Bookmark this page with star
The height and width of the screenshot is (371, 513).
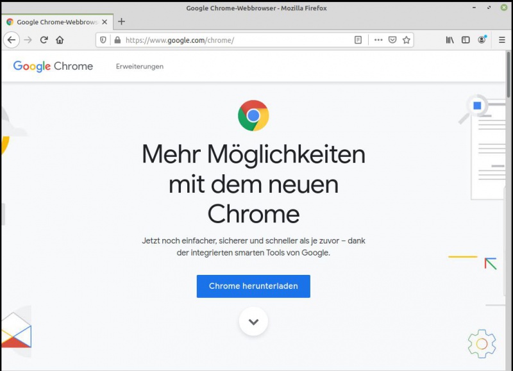pyautogui.click(x=407, y=40)
